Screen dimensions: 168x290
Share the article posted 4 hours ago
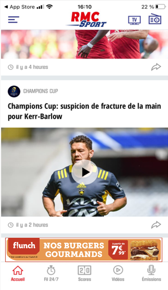[156, 67]
